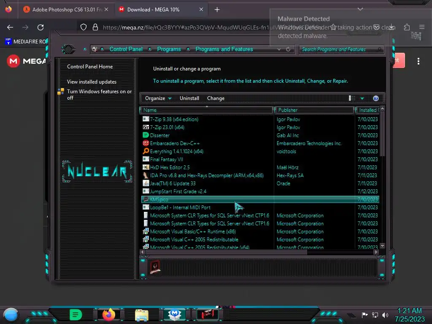The image size is (432, 324).
Task: Open the Firefox extensions puzzle icon
Action: click(407, 27)
